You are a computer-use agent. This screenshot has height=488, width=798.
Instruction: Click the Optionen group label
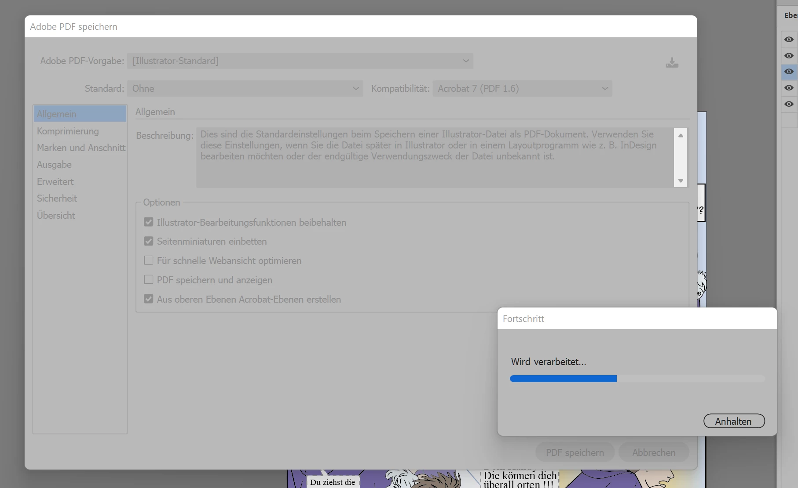161,202
